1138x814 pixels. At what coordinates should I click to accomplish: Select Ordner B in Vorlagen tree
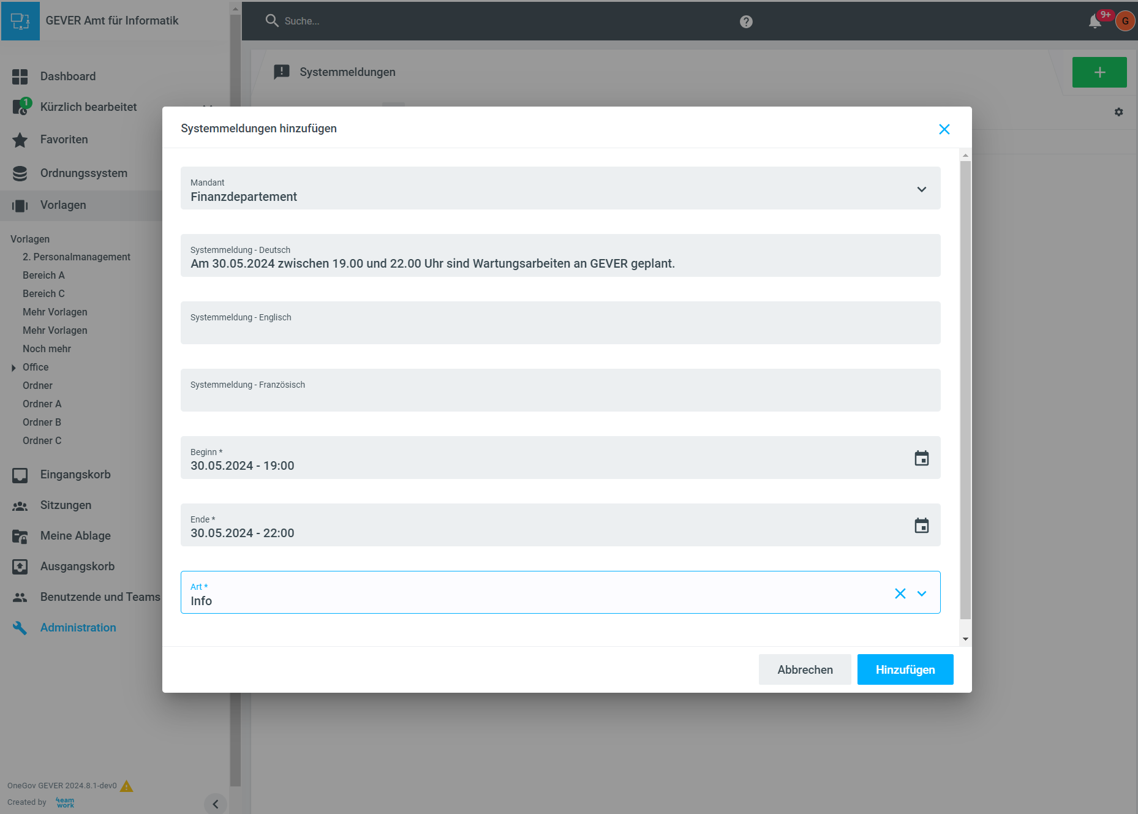click(42, 422)
